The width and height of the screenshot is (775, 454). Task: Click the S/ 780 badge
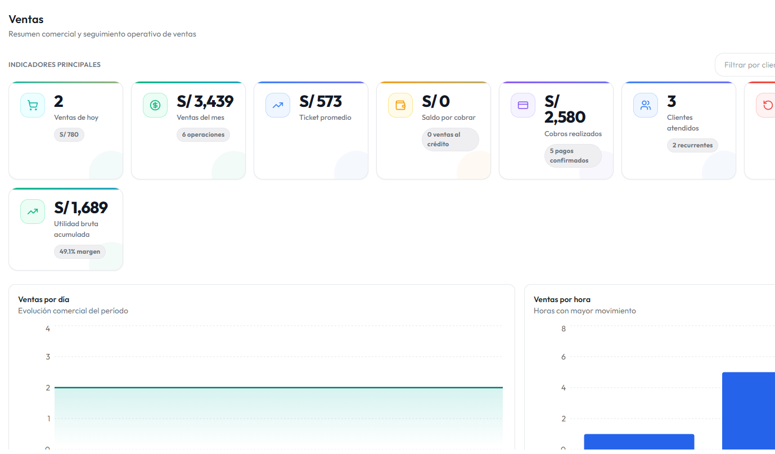coord(69,135)
